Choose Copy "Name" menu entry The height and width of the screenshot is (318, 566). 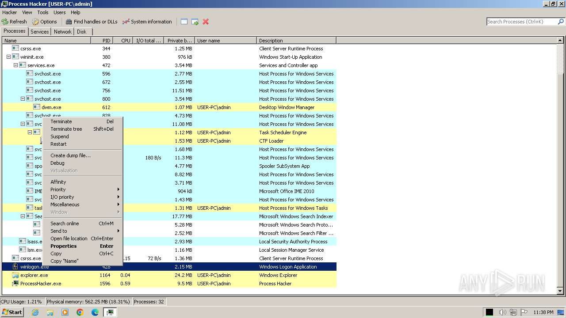[x=82, y=261]
